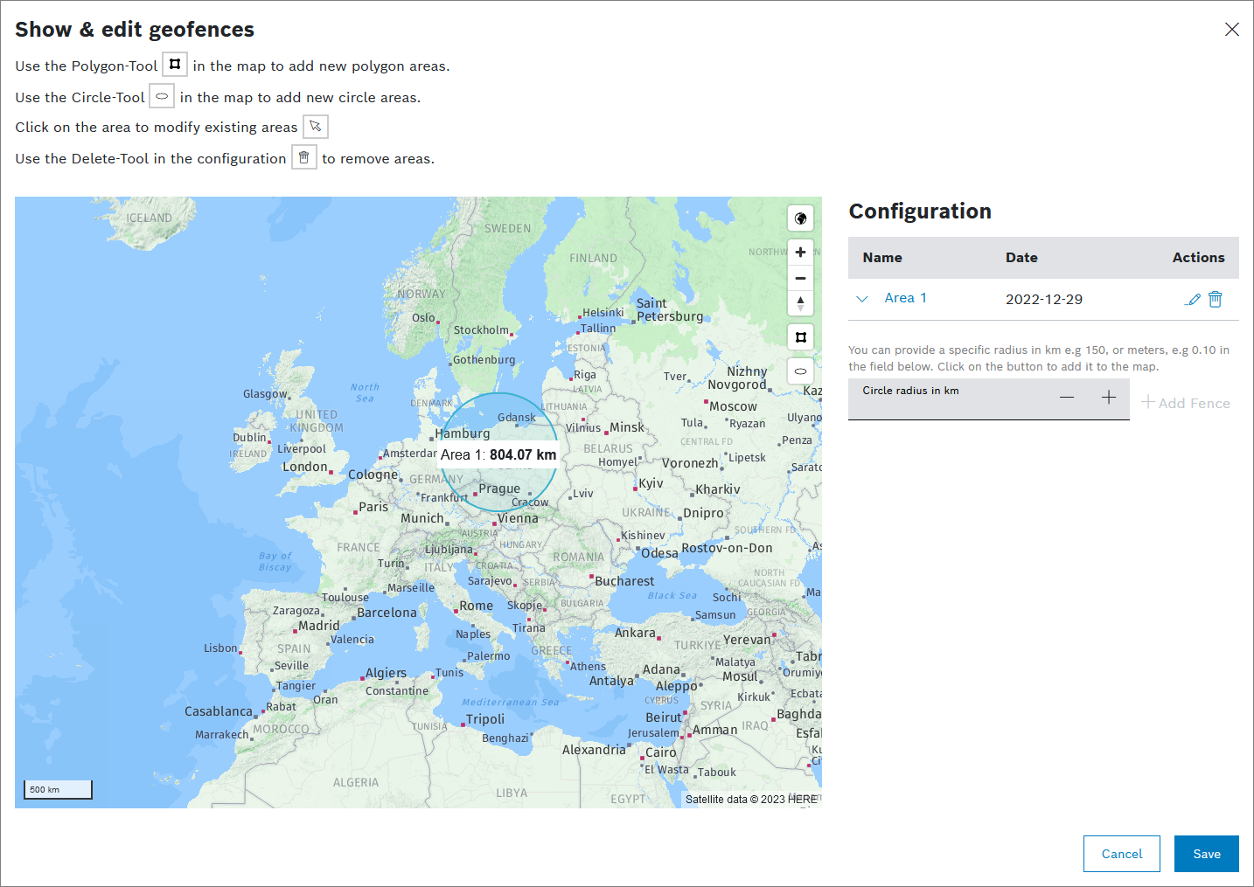Decrease the circle radius value
The width and height of the screenshot is (1254, 887).
[x=1066, y=398]
